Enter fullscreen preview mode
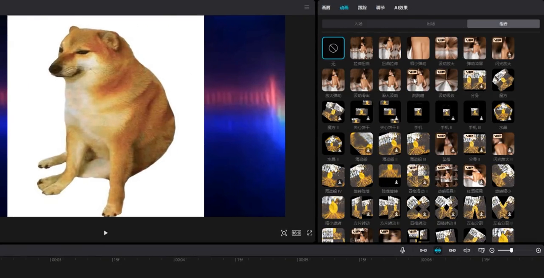 310,233
